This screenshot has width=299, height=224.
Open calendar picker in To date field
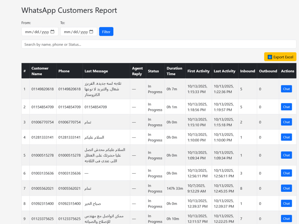coord(91,32)
